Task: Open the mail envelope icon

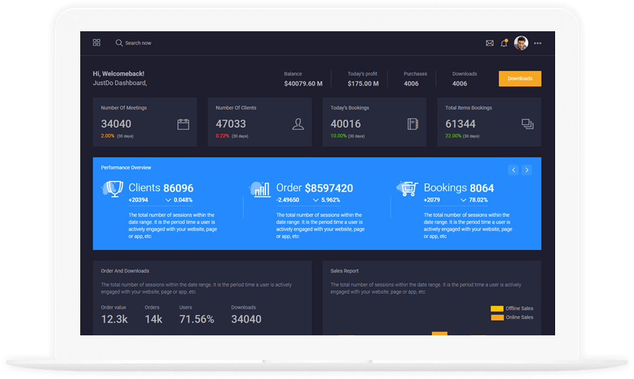Action: (490, 44)
